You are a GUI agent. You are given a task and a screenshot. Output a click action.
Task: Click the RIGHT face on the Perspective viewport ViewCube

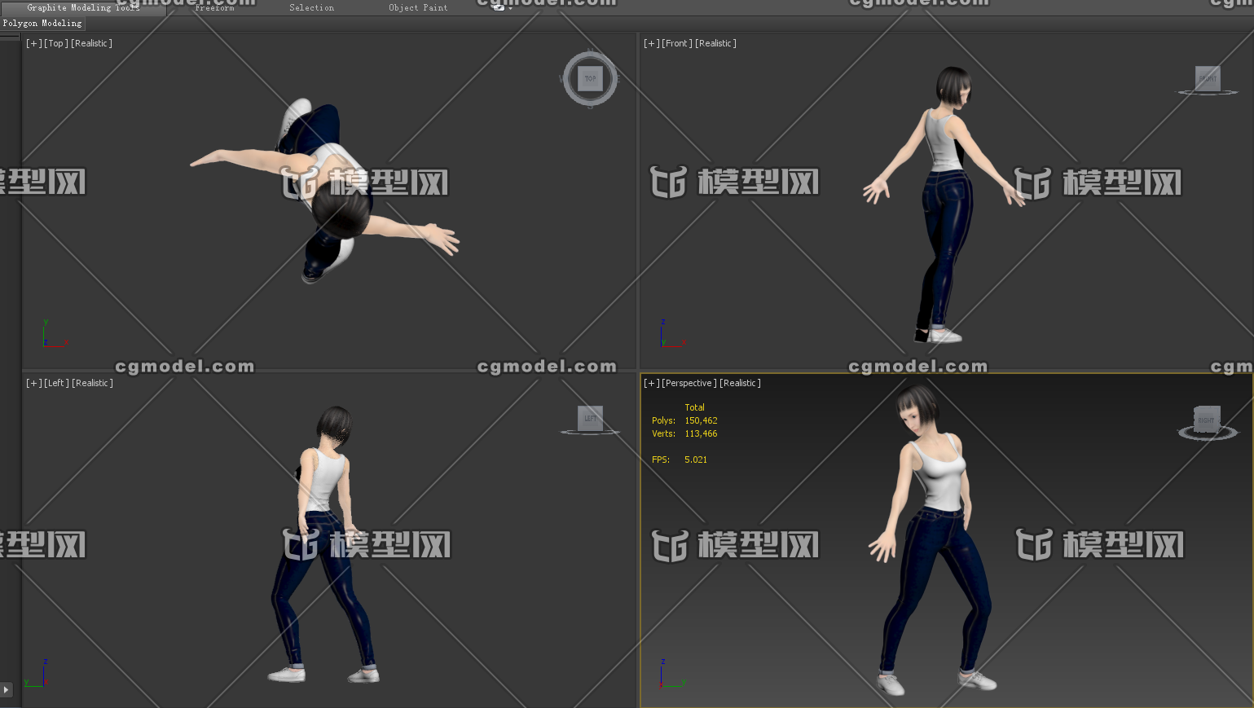[x=1205, y=418]
